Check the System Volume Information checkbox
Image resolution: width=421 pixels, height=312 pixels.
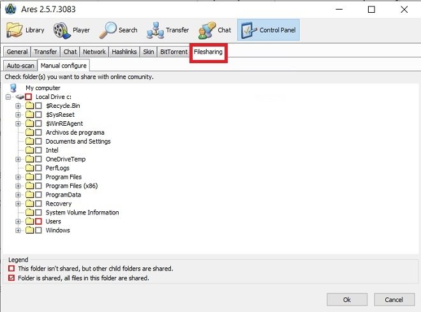click(x=38, y=212)
